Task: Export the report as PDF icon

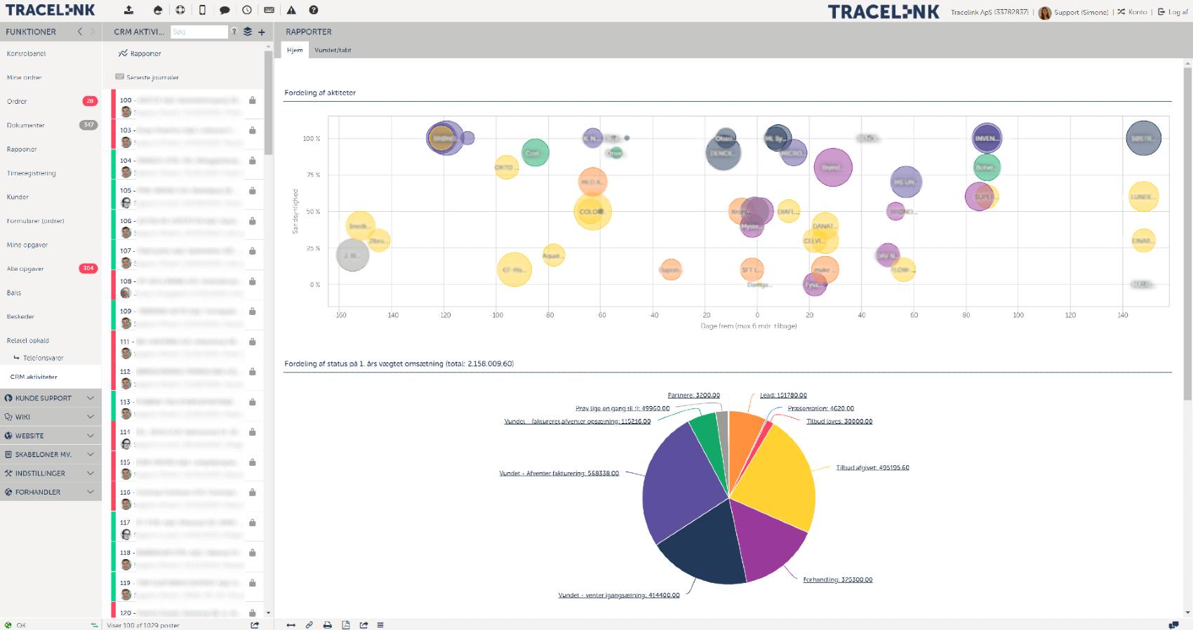Action: click(x=345, y=624)
